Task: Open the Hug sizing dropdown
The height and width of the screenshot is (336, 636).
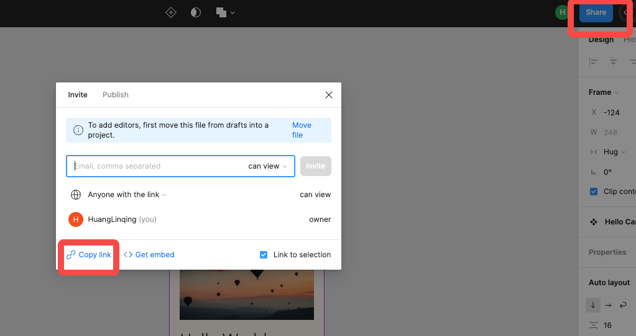Action: pyautogui.click(x=614, y=152)
